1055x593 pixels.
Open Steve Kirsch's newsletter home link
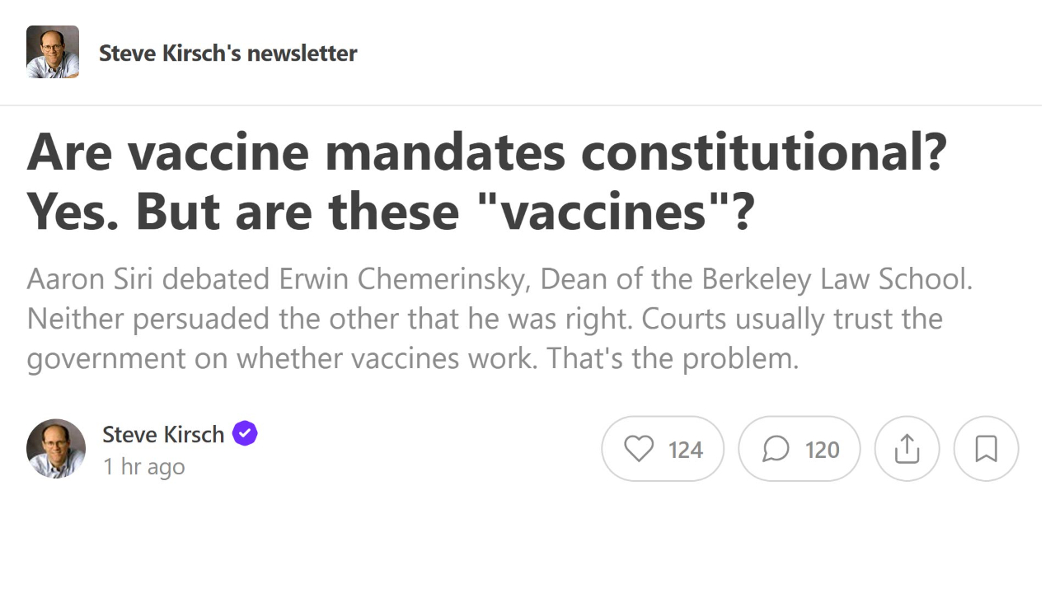click(228, 53)
